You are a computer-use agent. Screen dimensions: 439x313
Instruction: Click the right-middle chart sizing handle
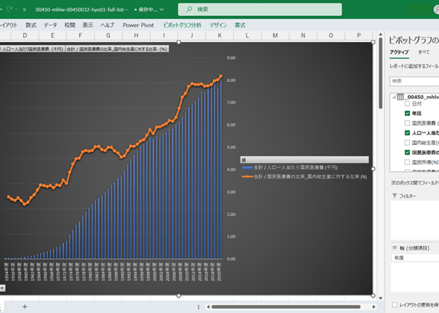point(373,169)
